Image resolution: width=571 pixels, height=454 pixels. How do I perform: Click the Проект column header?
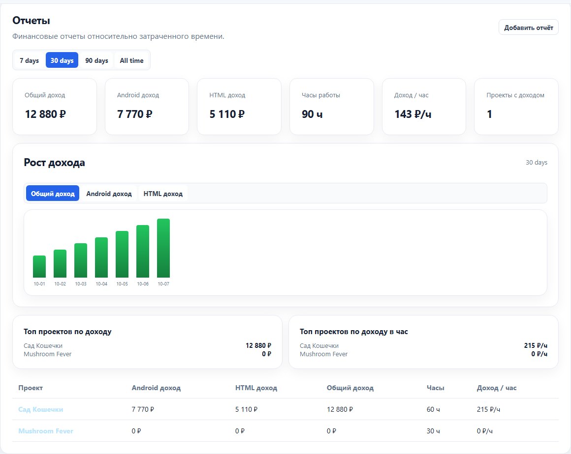point(31,388)
